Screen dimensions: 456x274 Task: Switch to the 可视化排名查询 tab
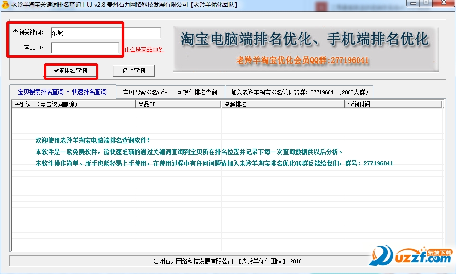(170, 92)
